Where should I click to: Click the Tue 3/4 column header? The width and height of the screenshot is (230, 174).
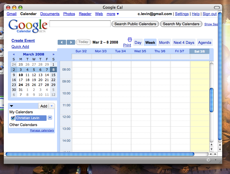coord(120,51)
